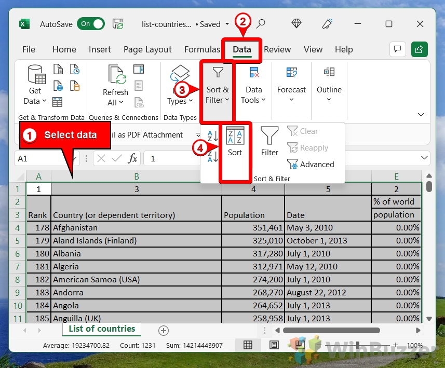The image size is (445, 368).
Task: Click the zoom slider handle
Action: [358, 345]
